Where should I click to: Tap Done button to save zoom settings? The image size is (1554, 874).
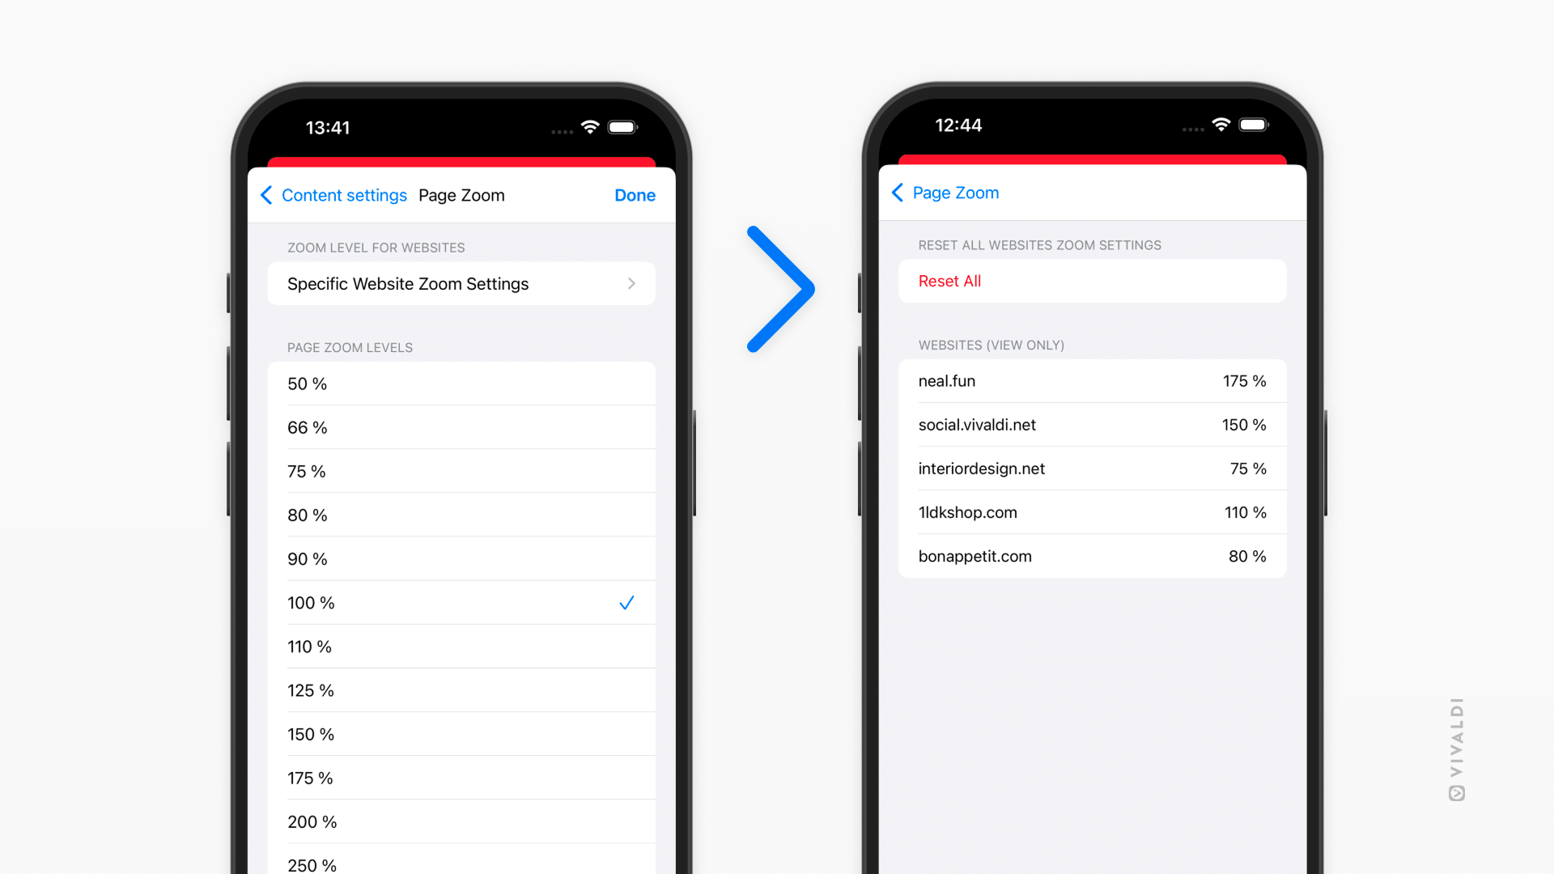636,193
